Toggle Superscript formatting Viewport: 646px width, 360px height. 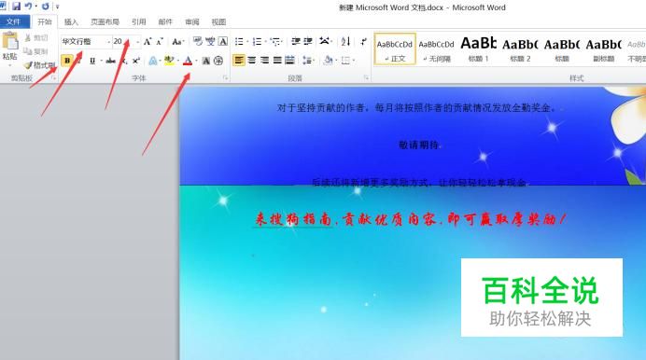point(136,61)
